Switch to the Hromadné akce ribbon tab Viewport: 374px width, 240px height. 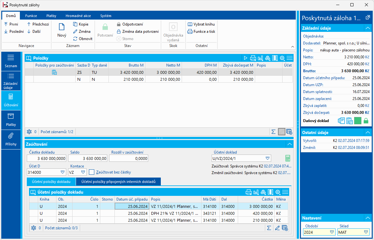click(x=78, y=16)
